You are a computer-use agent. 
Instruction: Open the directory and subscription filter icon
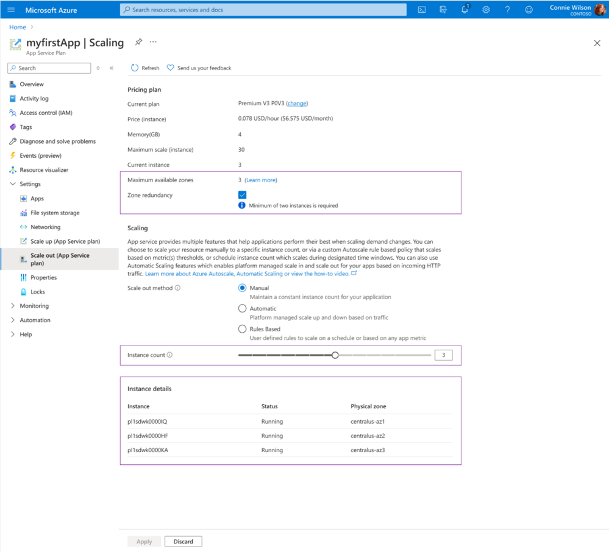443,10
